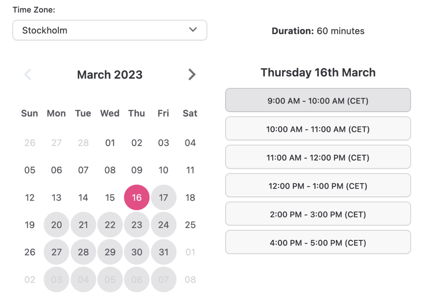Go to next month with right chevron
Image resolution: width=430 pixels, height=303 pixels.
point(192,75)
